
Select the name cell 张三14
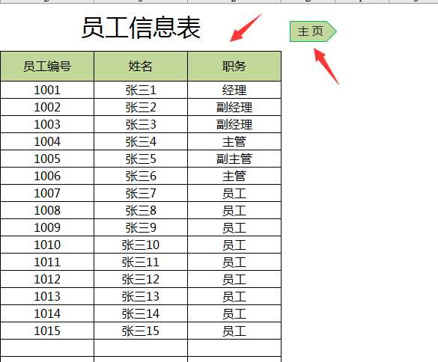(141, 313)
